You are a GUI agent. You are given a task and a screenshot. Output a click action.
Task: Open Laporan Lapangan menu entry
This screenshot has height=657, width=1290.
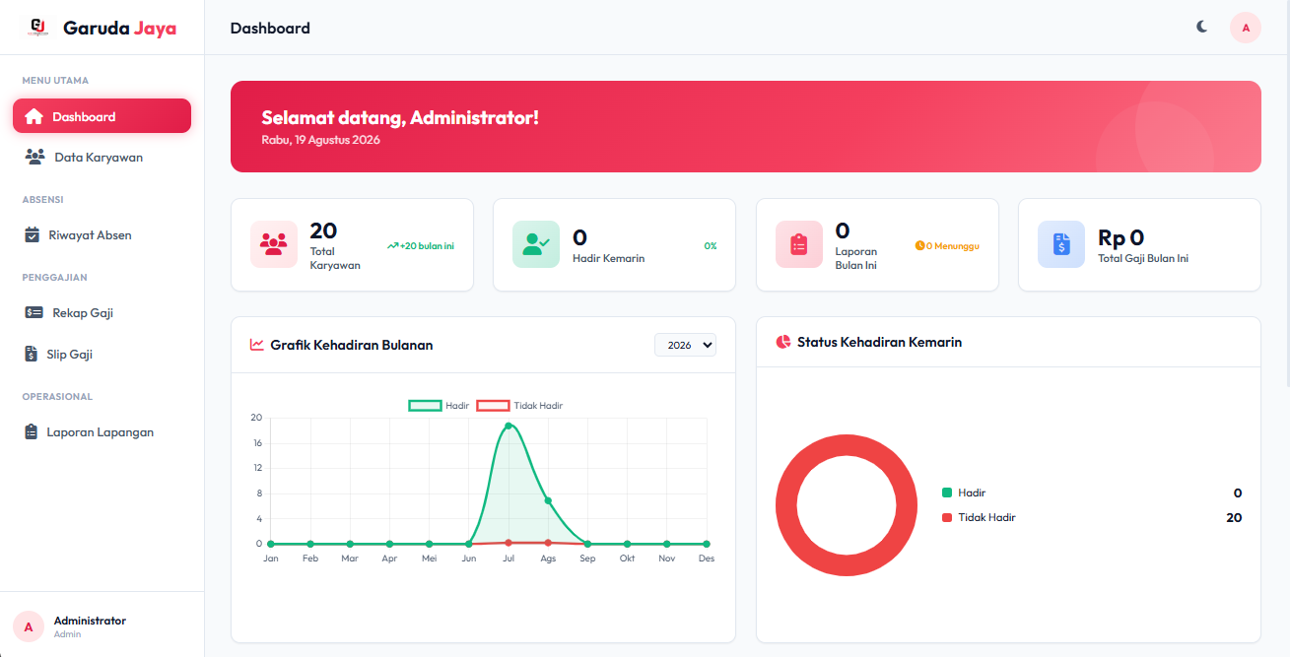point(102,432)
